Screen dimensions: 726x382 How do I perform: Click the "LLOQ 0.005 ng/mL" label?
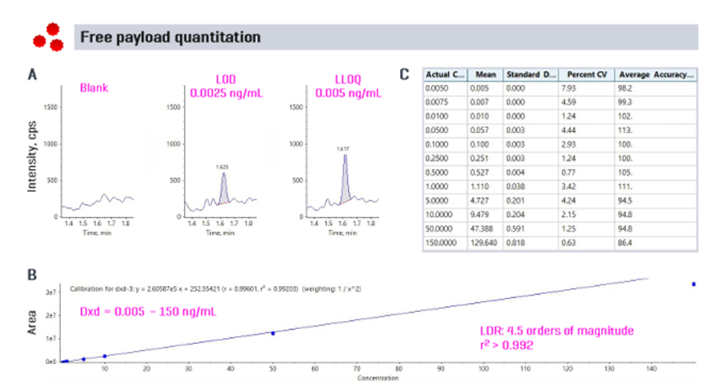coord(348,86)
